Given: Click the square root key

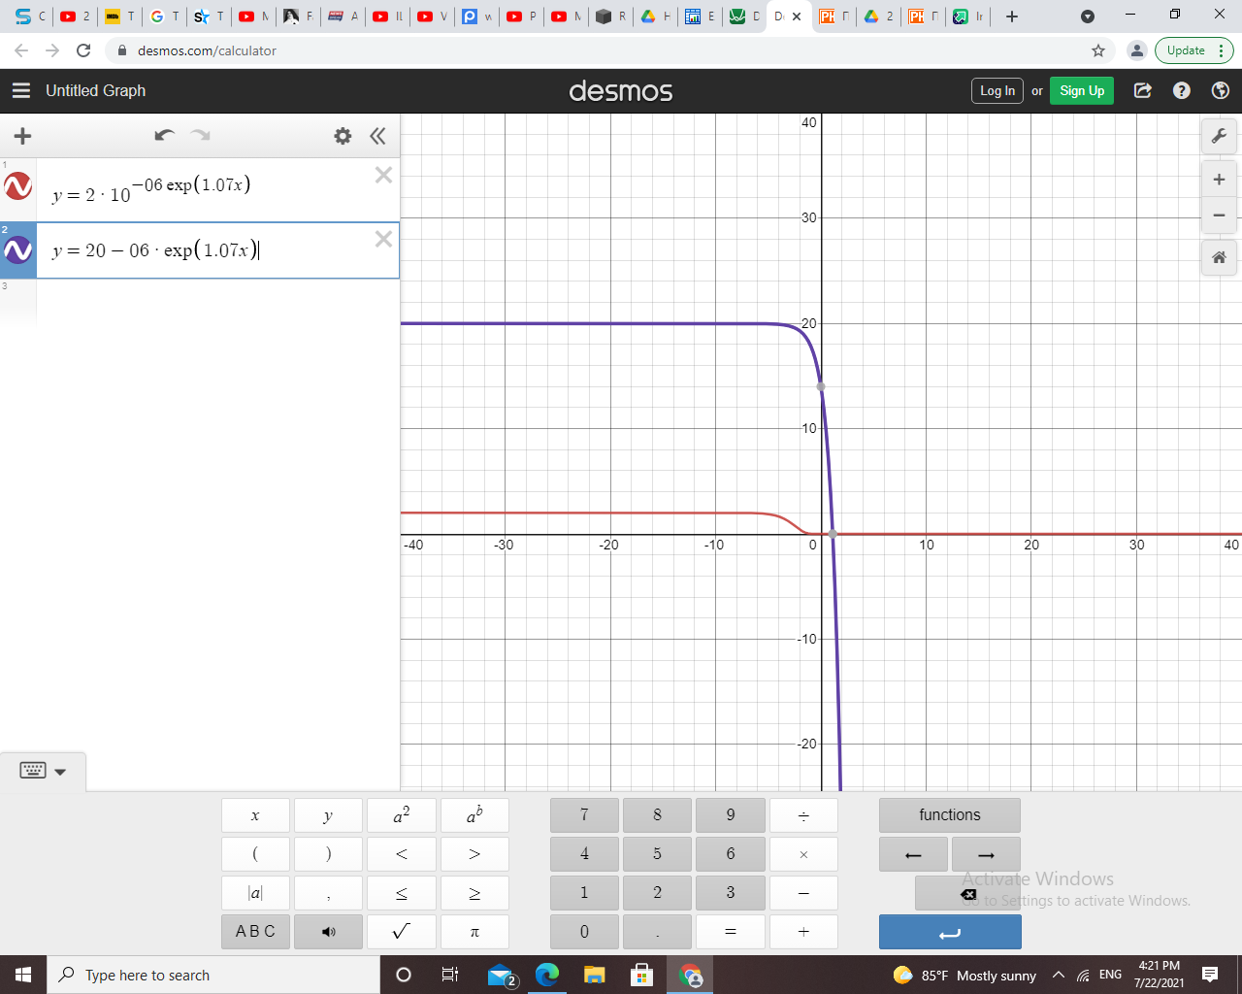Looking at the screenshot, I should pos(401,932).
